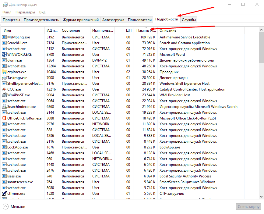The image size is (264, 214).
Task: Switch to the Процессы tab
Action: coord(12,20)
